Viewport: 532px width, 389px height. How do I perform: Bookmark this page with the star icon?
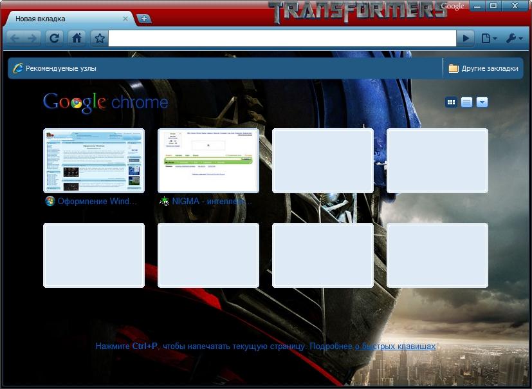coord(100,38)
